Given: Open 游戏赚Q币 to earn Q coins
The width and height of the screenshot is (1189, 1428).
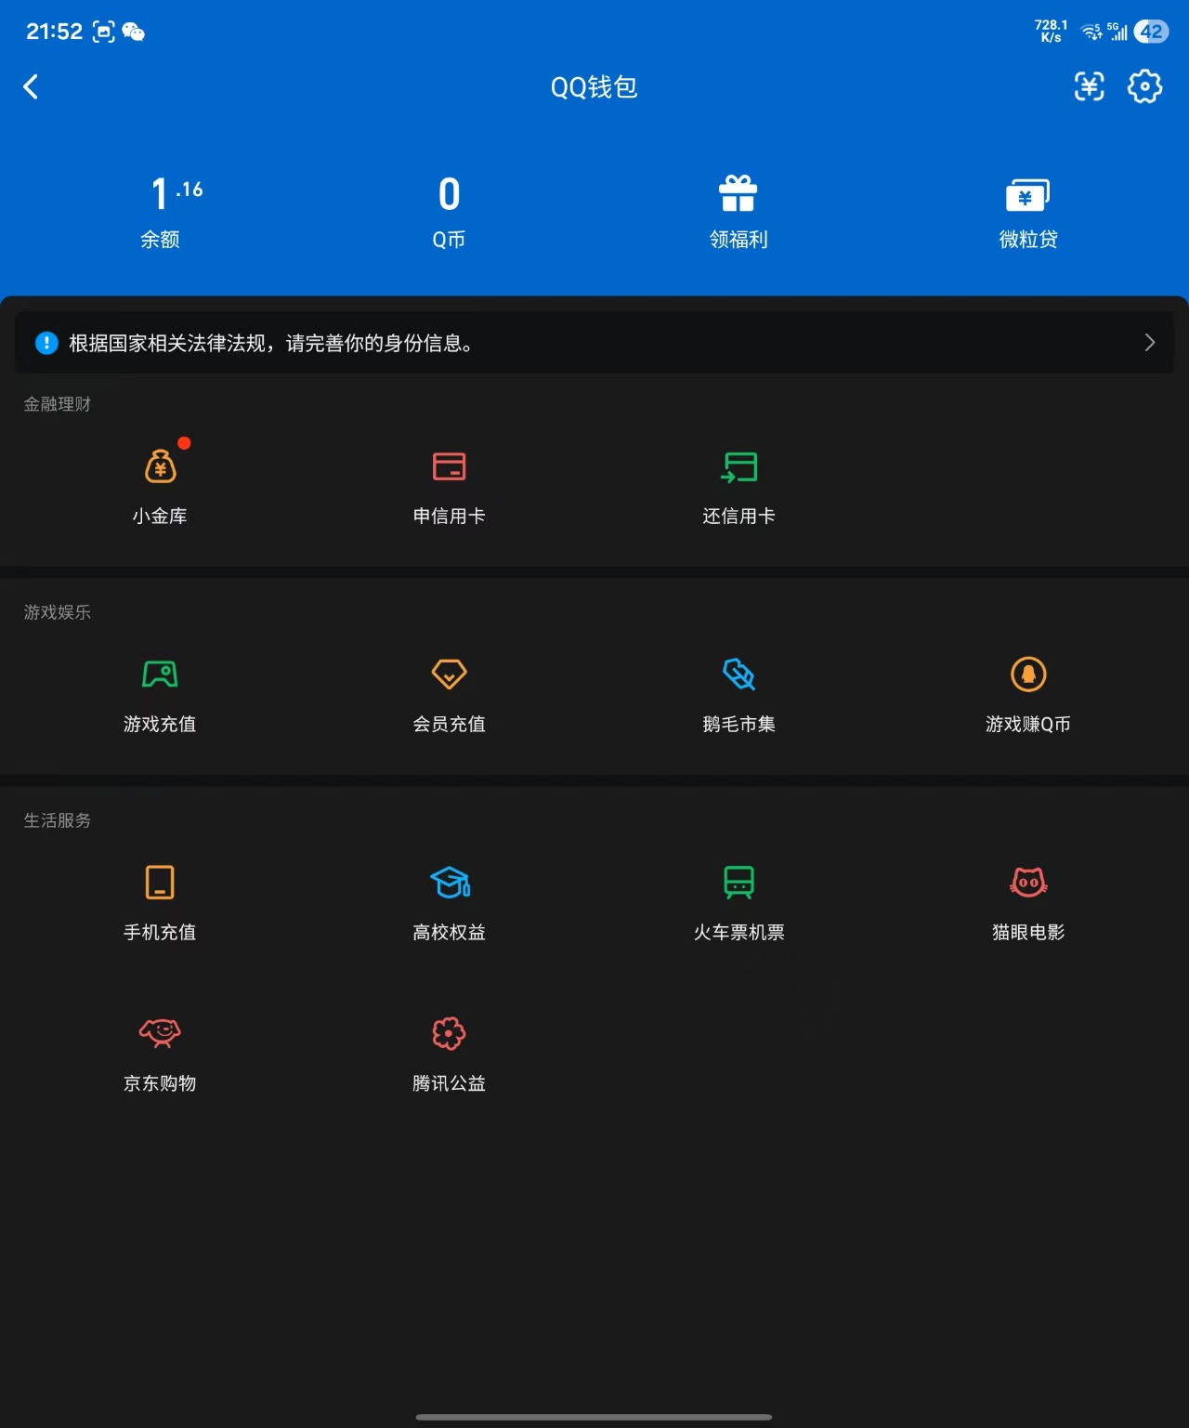Looking at the screenshot, I should coord(1026,688).
